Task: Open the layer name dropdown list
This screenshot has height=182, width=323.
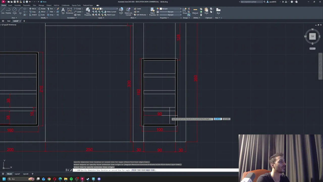Action: (117, 9)
